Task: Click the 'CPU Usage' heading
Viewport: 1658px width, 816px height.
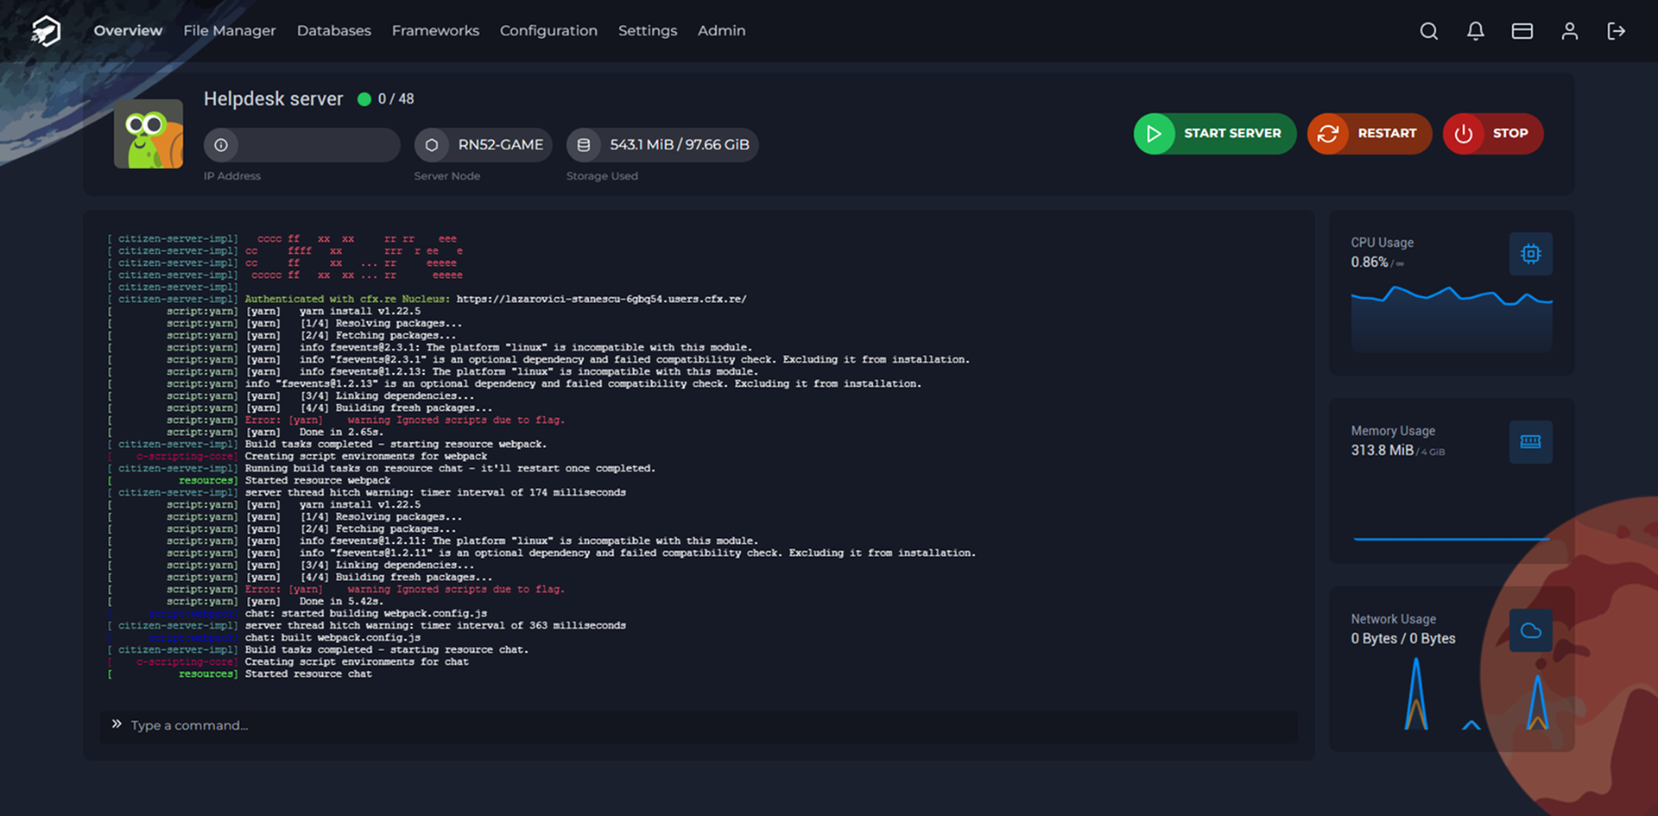Action: coord(1383,243)
